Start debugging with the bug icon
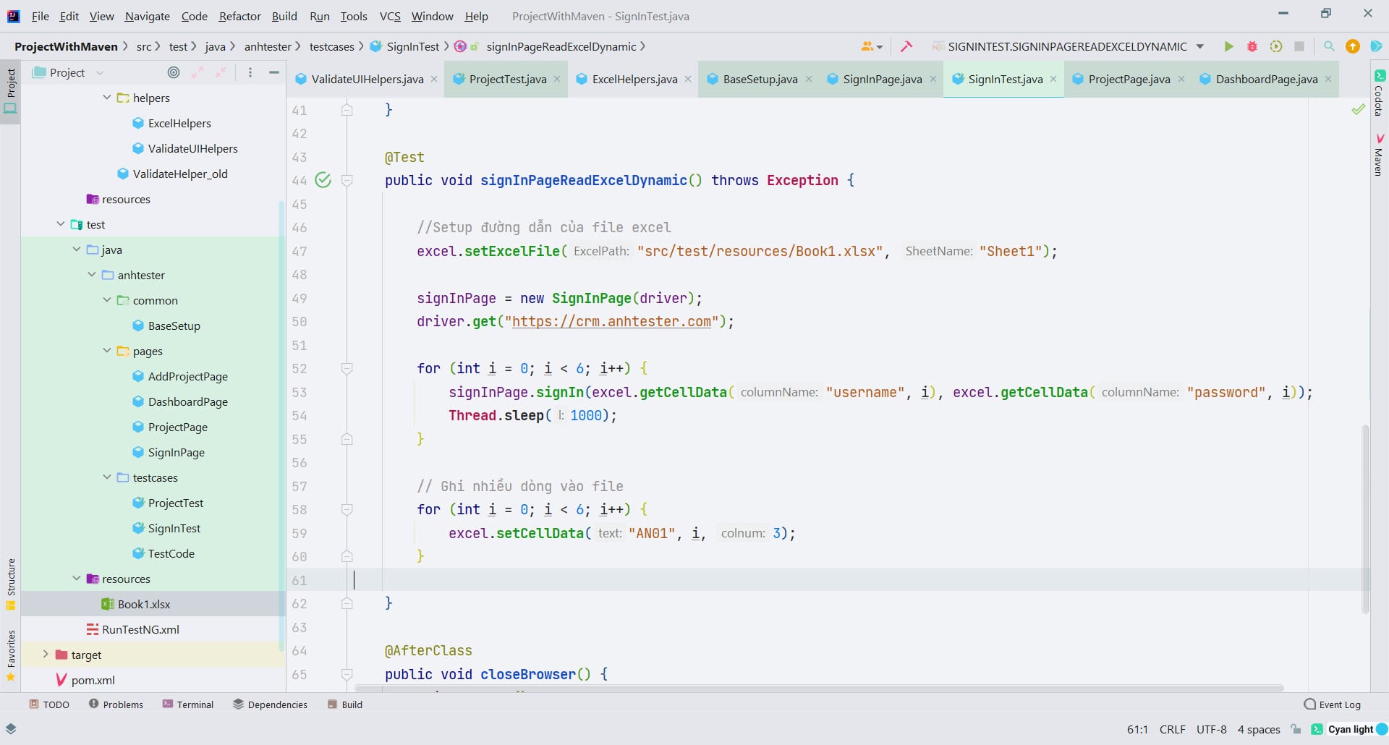The width and height of the screenshot is (1389, 745). coord(1252,46)
